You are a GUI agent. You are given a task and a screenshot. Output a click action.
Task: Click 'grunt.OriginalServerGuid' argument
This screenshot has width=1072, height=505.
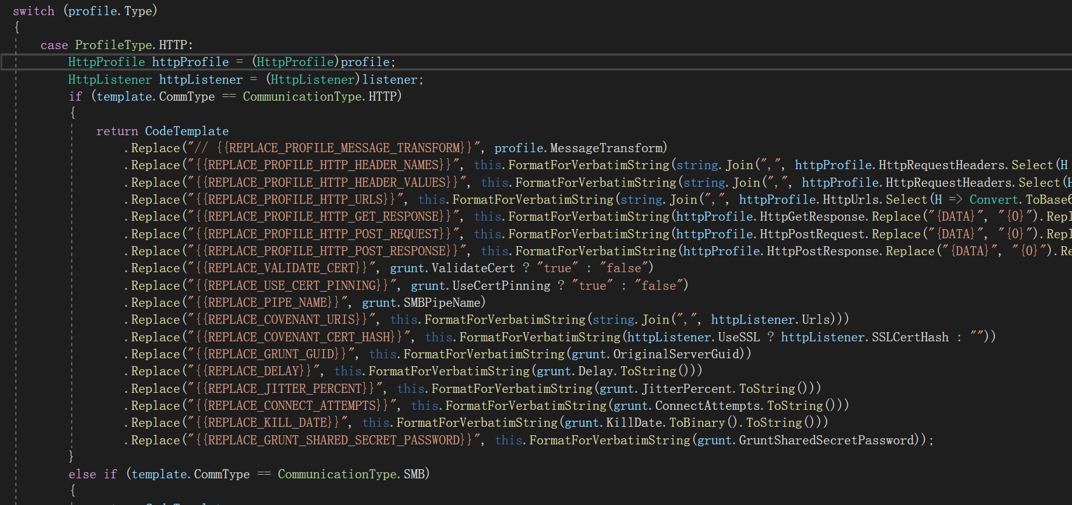pyautogui.click(x=656, y=354)
